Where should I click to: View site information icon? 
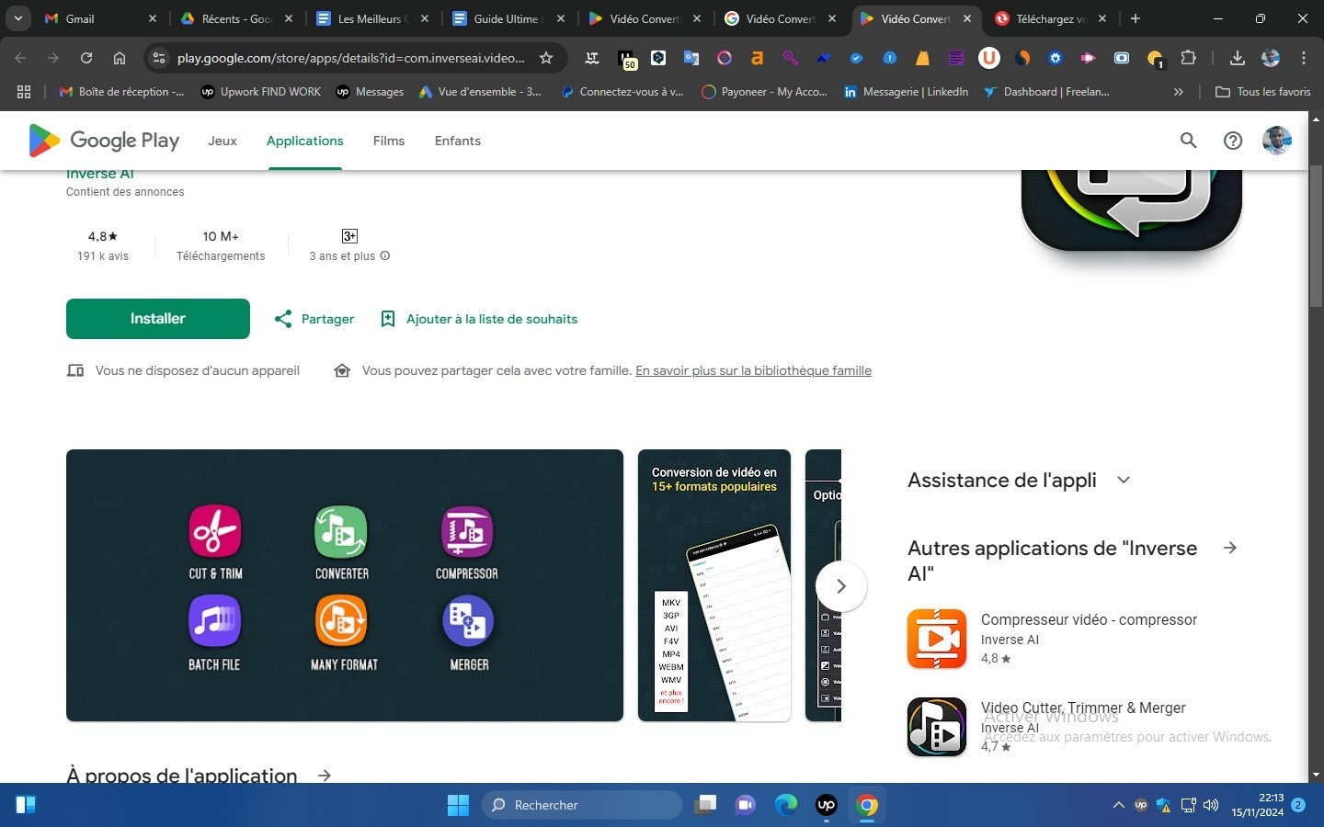click(159, 58)
